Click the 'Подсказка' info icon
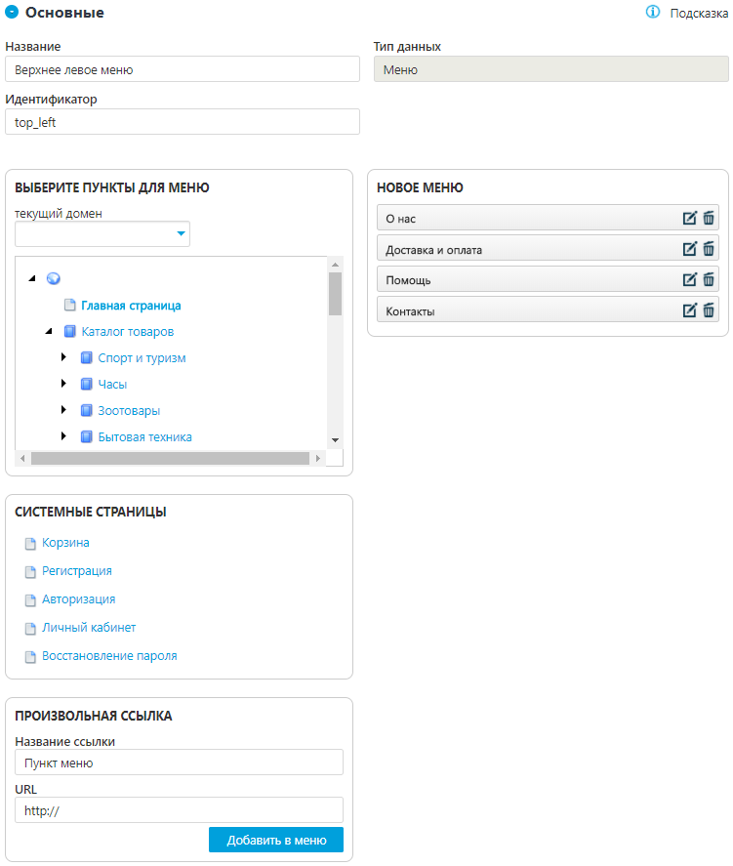 point(654,13)
